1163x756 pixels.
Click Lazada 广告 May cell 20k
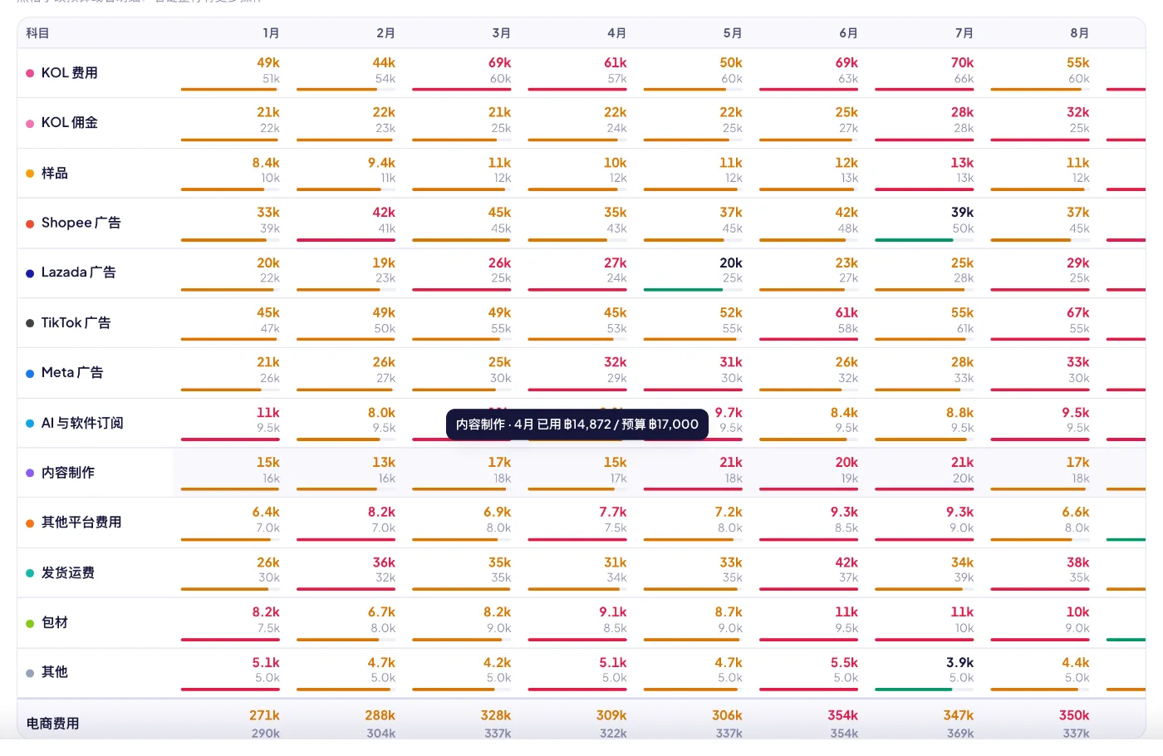pyautogui.click(x=731, y=263)
